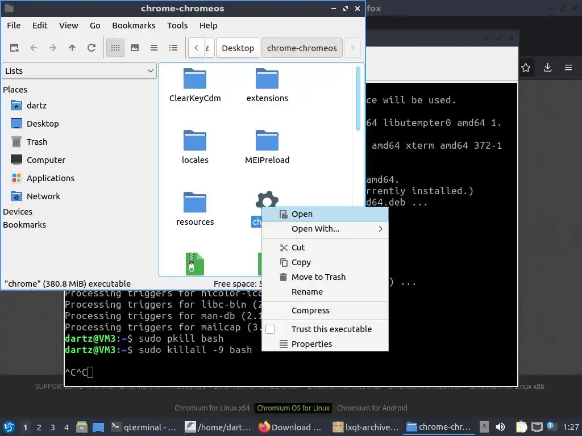Image resolution: width=582 pixels, height=436 pixels.
Task: Open the Help menu
Action: [x=208, y=26]
